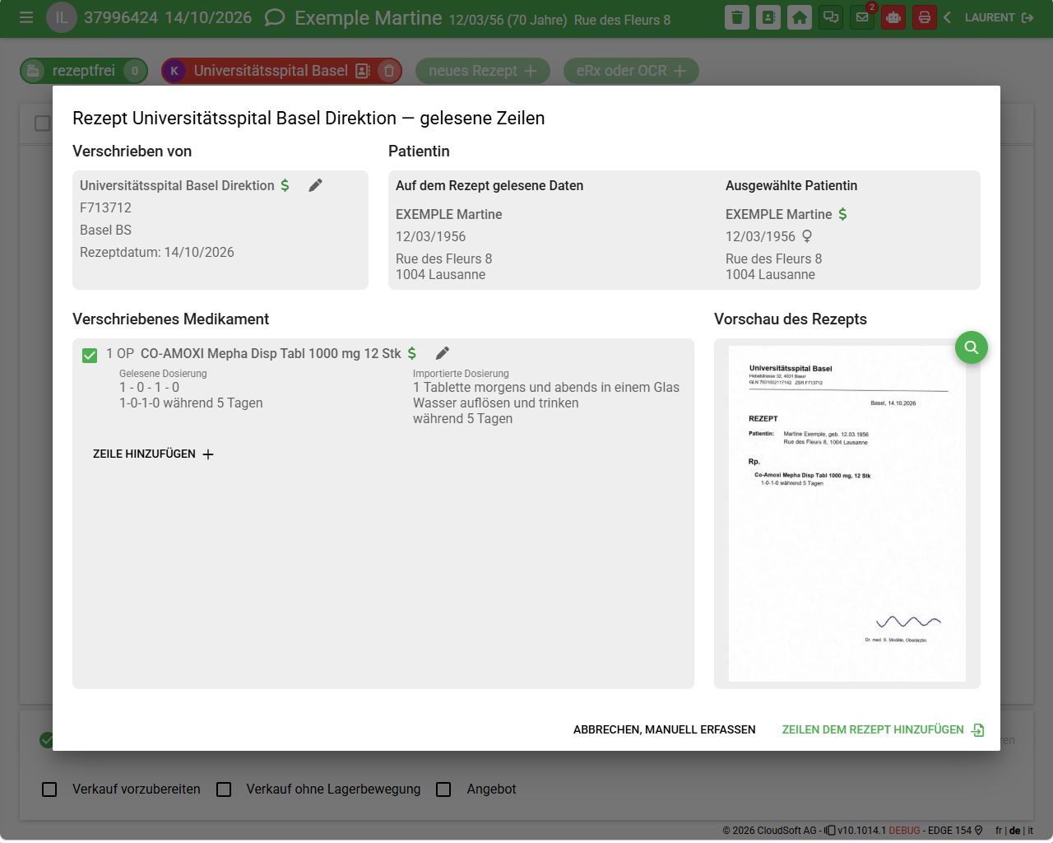Tick the 'Verkauf ohne Lagerbewegung' checkbox
The image size is (1053, 843).
pos(224,789)
